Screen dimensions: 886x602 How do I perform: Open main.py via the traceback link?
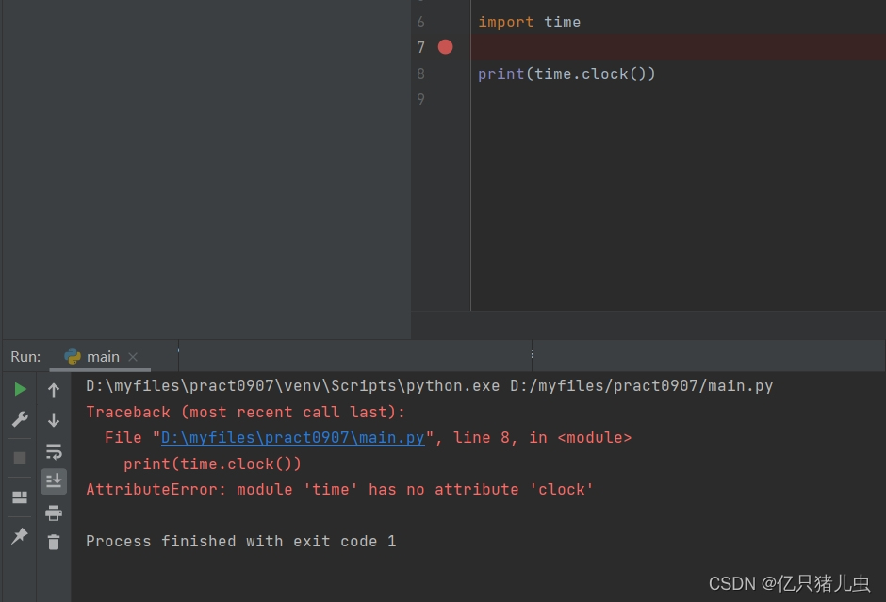(x=292, y=437)
